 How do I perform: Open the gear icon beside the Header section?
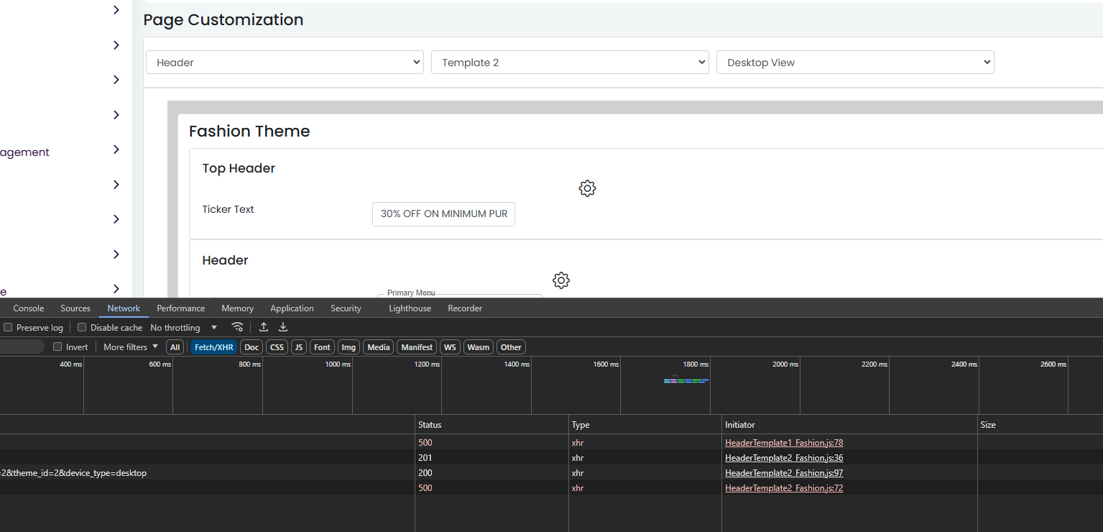point(561,280)
